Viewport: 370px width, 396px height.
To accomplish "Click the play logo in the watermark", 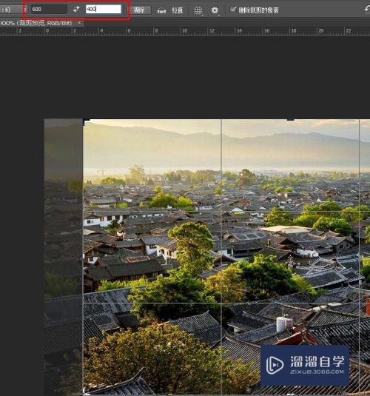I will (x=275, y=365).
